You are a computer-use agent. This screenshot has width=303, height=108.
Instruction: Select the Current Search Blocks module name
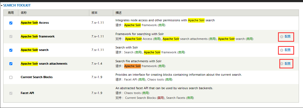(x=37, y=77)
